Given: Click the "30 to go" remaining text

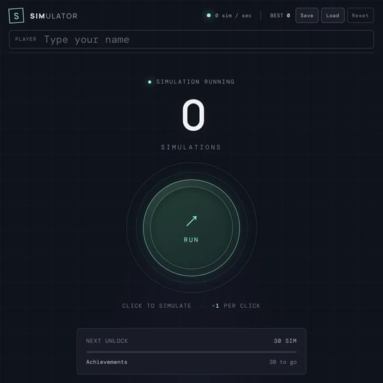Looking at the screenshot, I should (x=283, y=362).
